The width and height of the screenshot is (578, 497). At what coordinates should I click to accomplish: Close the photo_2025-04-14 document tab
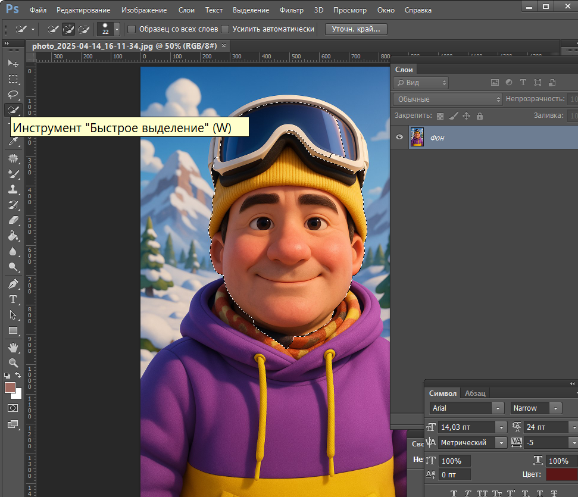[x=224, y=46]
